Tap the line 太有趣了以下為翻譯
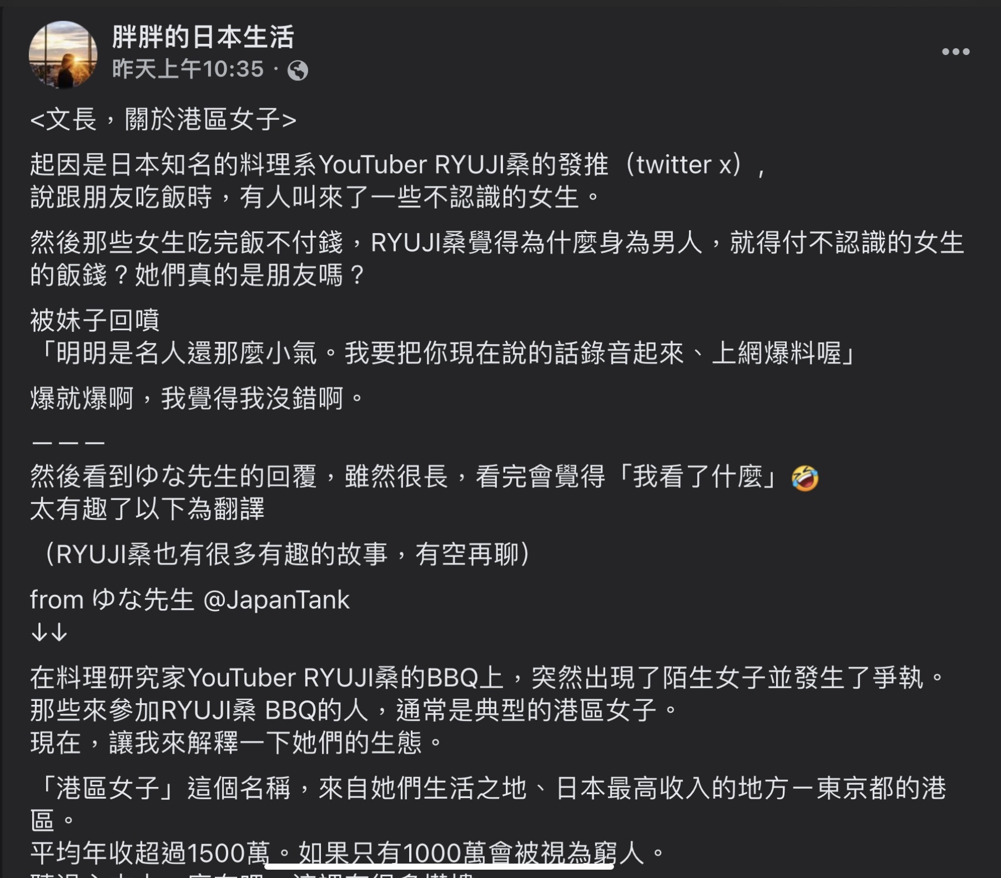Image resolution: width=1001 pixels, height=878 pixels. coord(147,509)
